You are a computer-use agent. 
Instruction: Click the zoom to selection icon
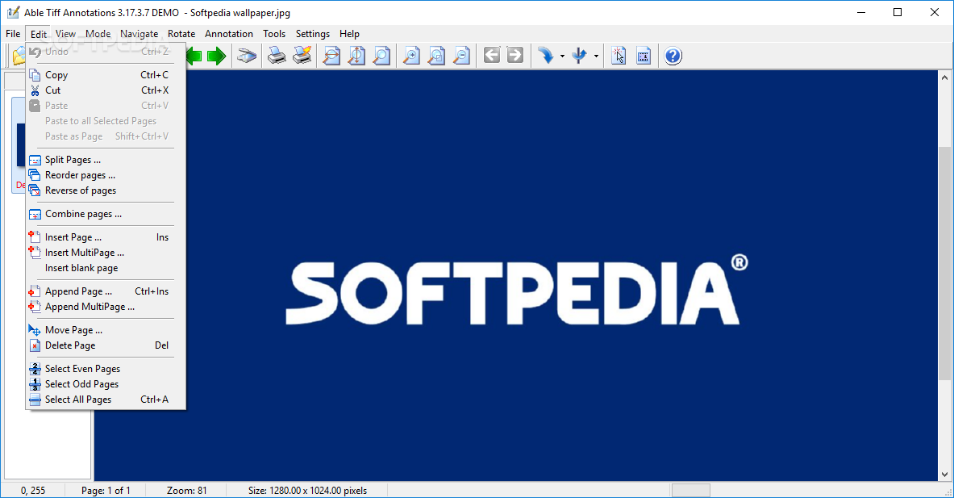click(x=437, y=56)
